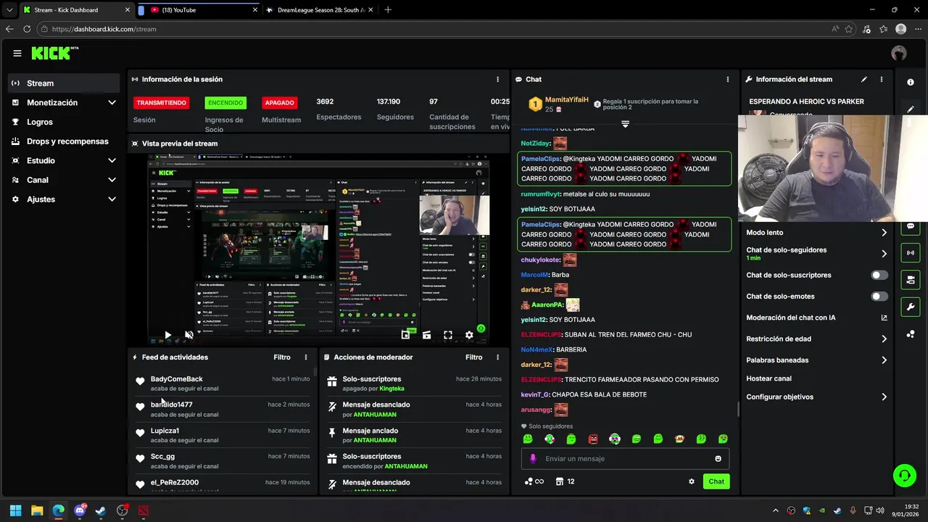
Task: Toggle Chat de solo-suscriptores switch
Action: coord(879,275)
